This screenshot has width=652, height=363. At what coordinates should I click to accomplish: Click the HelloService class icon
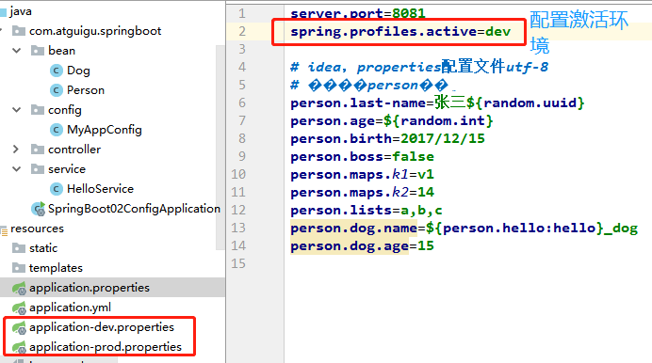(57, 189)
